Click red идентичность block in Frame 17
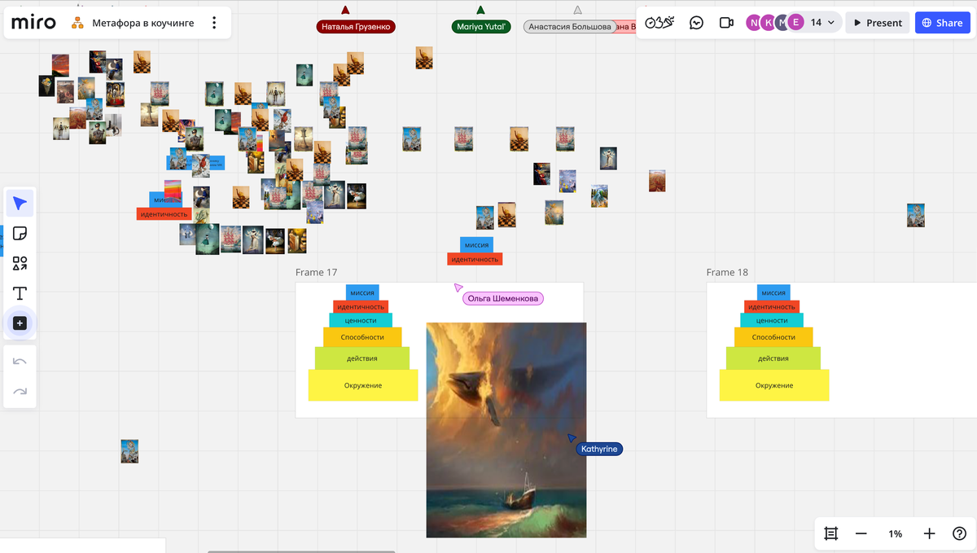 (x=361, y=306)
